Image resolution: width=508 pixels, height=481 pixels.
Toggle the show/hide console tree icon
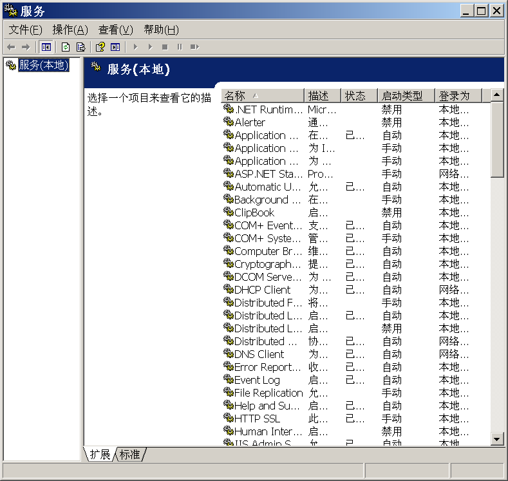46,47
